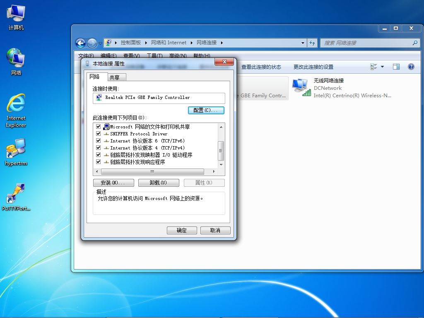Click 网络连接 in the address breadcrumb
This screenshot has height=318, width=424.
click(207, 43)
